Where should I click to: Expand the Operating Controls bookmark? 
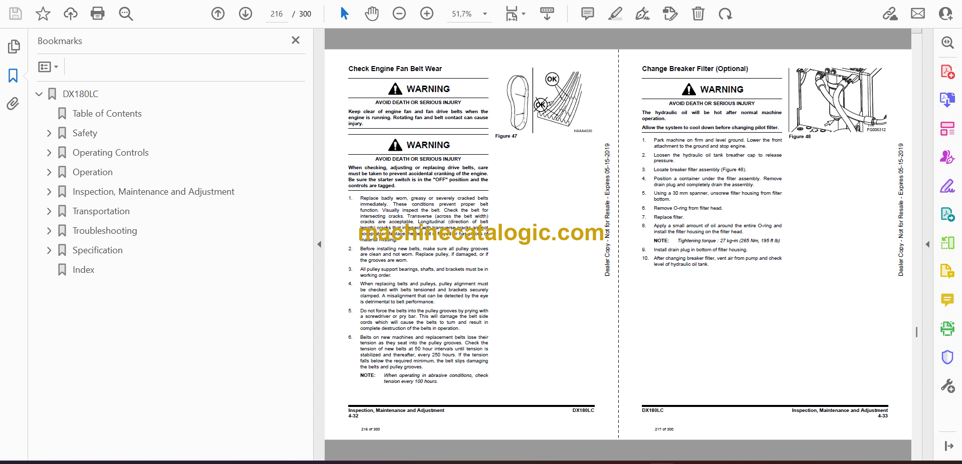(x=49, y=153)
